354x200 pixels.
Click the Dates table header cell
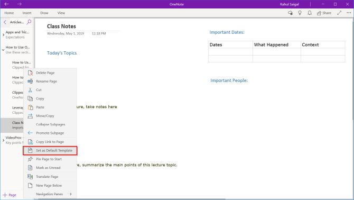pos(230,44)
